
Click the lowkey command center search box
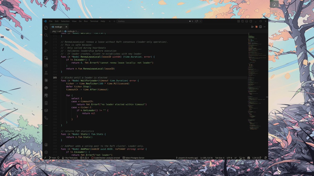pyautogui.click(x=152, y=21)
